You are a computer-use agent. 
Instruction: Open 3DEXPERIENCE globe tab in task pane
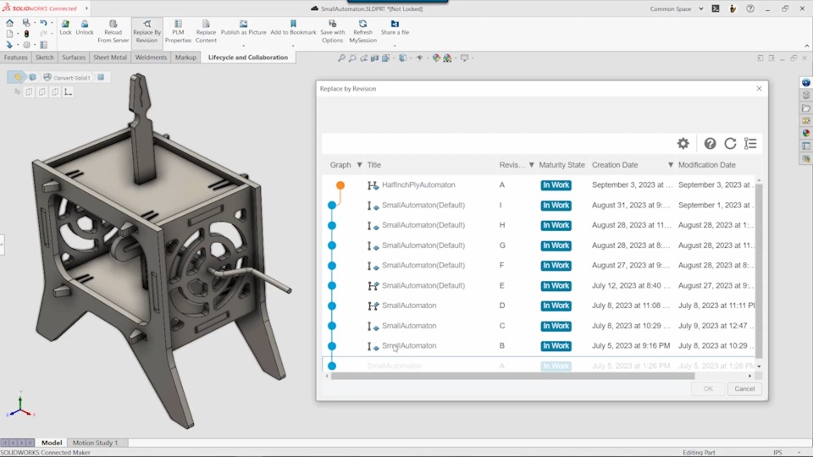pyautogui.click(x=805, y=82)
